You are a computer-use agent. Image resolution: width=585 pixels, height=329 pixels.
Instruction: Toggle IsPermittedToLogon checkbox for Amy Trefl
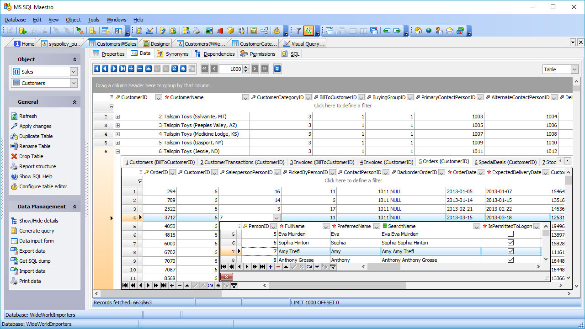(511, 251)
